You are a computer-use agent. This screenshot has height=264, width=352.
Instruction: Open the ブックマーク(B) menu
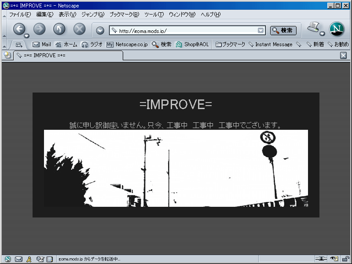click(x=125, y=15)
